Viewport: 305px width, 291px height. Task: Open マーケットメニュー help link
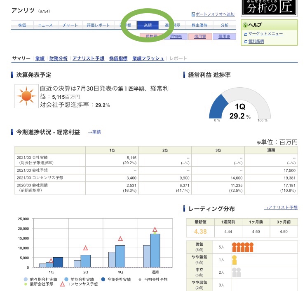(x=265, y=34)
